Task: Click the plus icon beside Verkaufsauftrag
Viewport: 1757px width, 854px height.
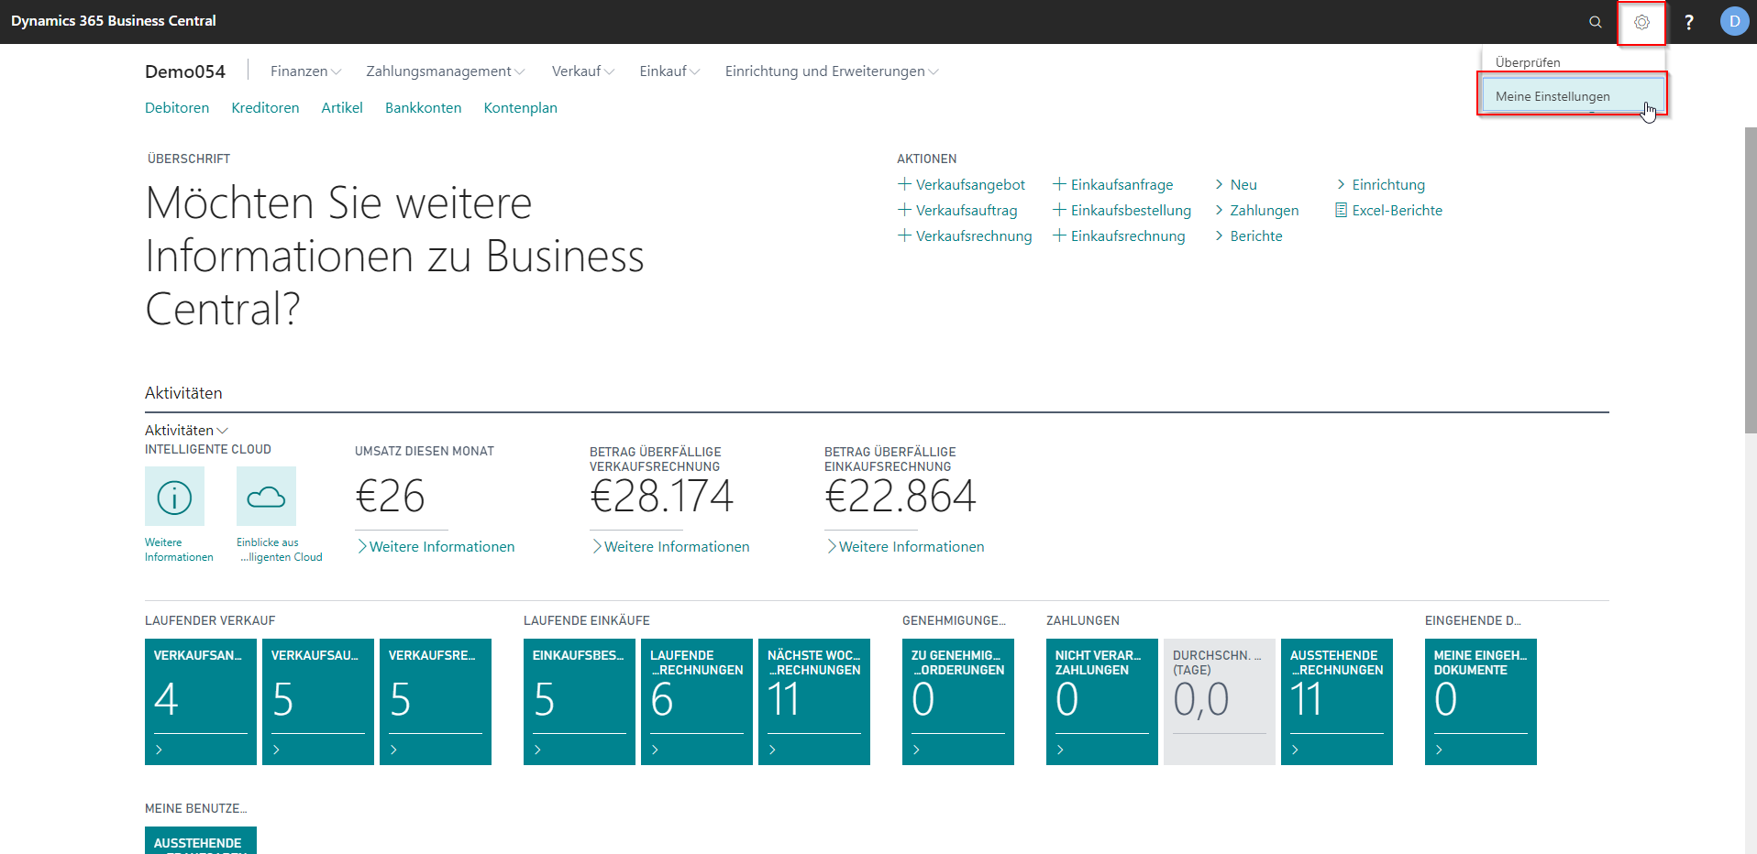Action: (x=904, y=210)
